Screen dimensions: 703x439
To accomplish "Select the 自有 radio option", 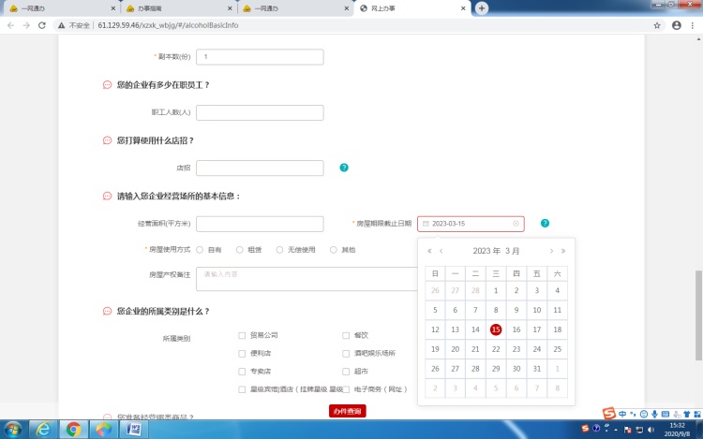I will 200,250.
